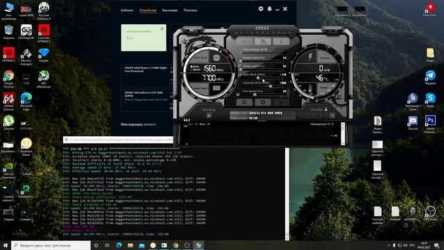444x250 pixels.
Task: Open Task View on the taskbar
Action: click(108, 245)
